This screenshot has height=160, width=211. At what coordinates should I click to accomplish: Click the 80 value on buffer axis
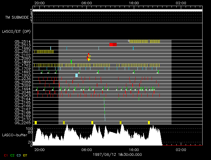(30, 132)
